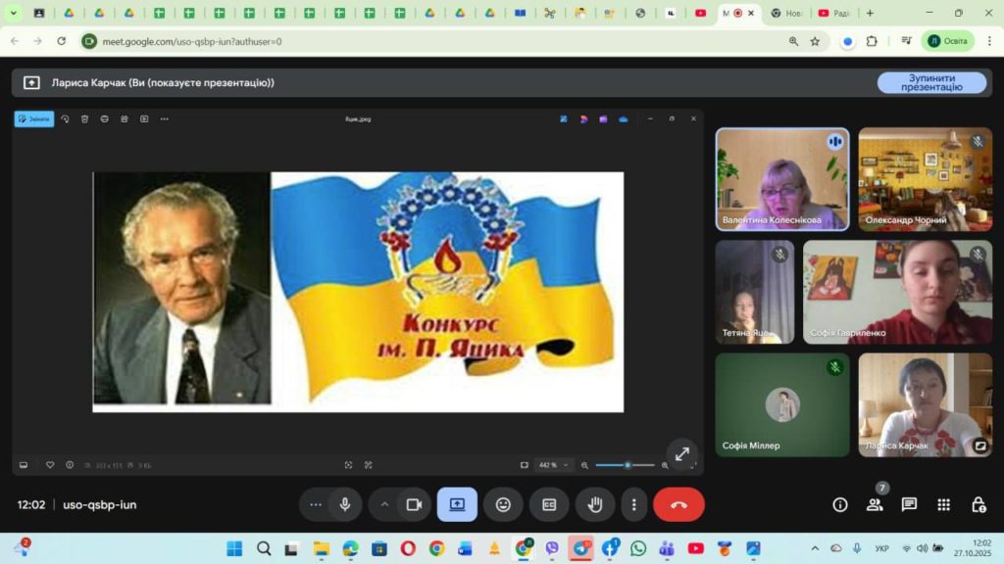Click the leave call button
The width and height of the screenshot is (1004, 564).
(x=678, y=504)
